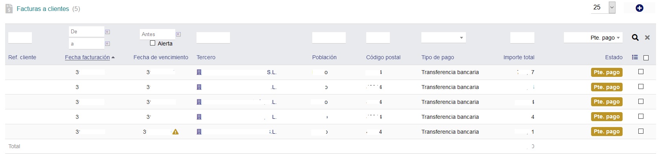Screen dimensions: 660x158
Task: Sort by Importe total column header
Action: pyautogui.click(x=519, y=57)
